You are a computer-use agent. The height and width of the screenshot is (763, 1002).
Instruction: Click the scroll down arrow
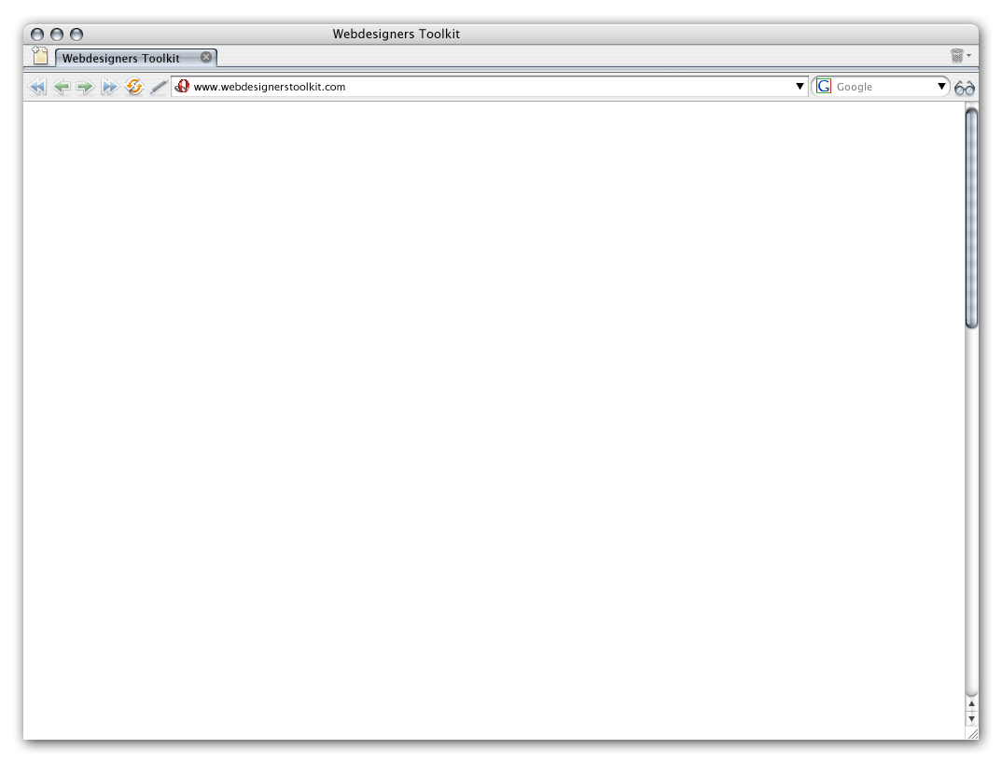[971, 718]
